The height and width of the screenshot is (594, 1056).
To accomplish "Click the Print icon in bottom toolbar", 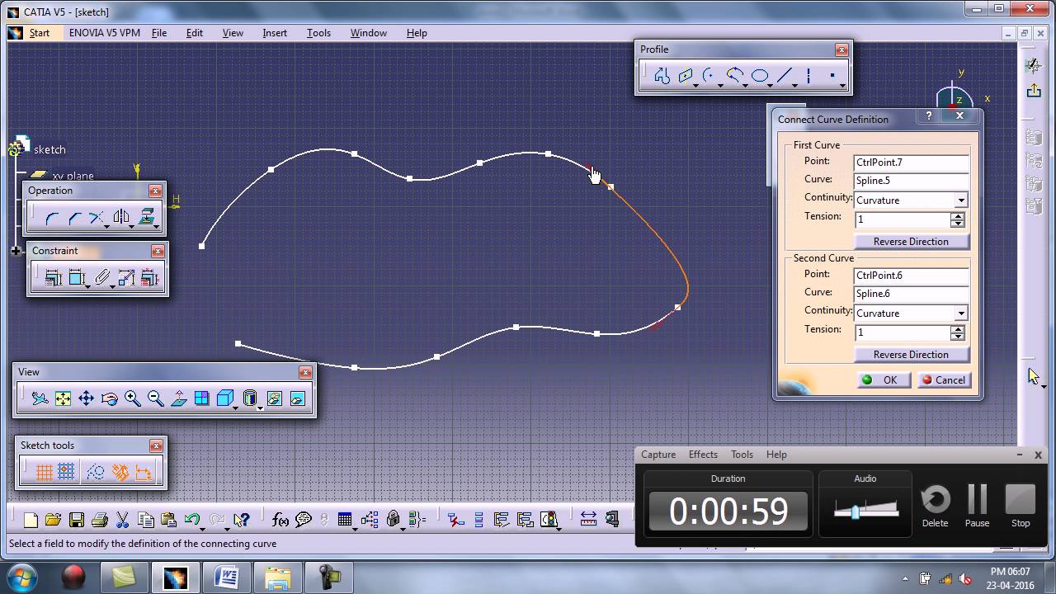I will [100, 520].
